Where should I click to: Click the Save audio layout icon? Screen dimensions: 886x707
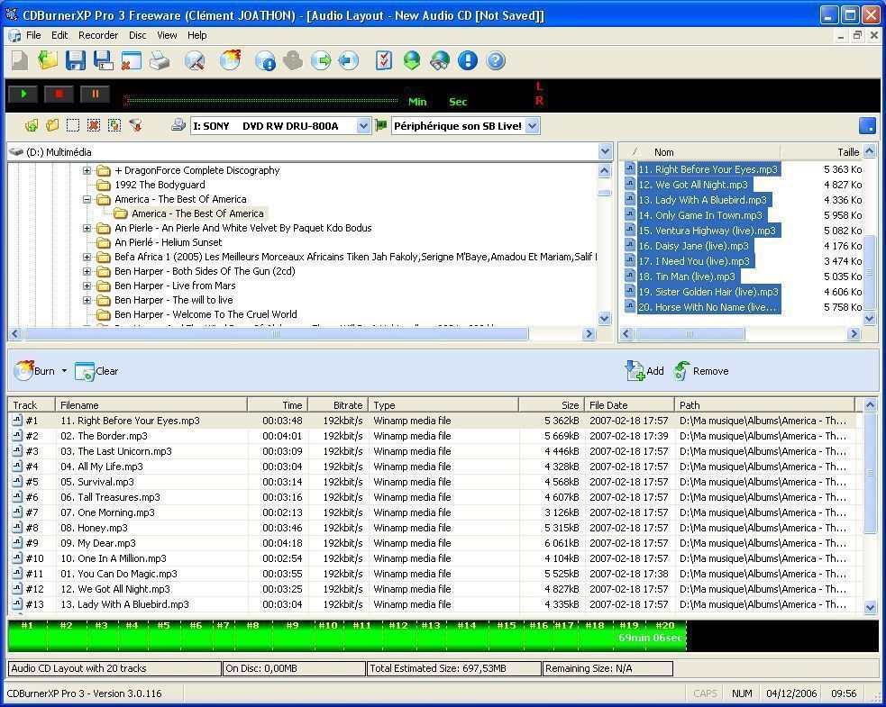pyautogui.click(x=74, y=60)
